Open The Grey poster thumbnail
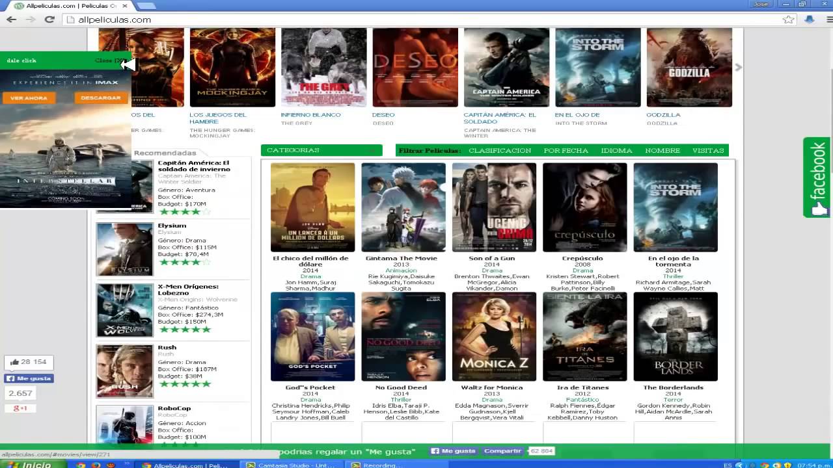The height and width of the screenshot is (468, 833). (323, 67)
